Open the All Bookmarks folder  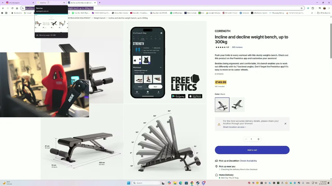[x=324, y=13]
